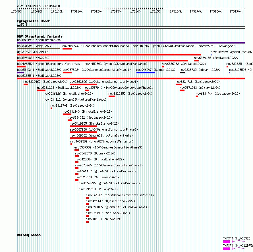Click the blue nsv946507 variant bar

(x=146, y=73)
